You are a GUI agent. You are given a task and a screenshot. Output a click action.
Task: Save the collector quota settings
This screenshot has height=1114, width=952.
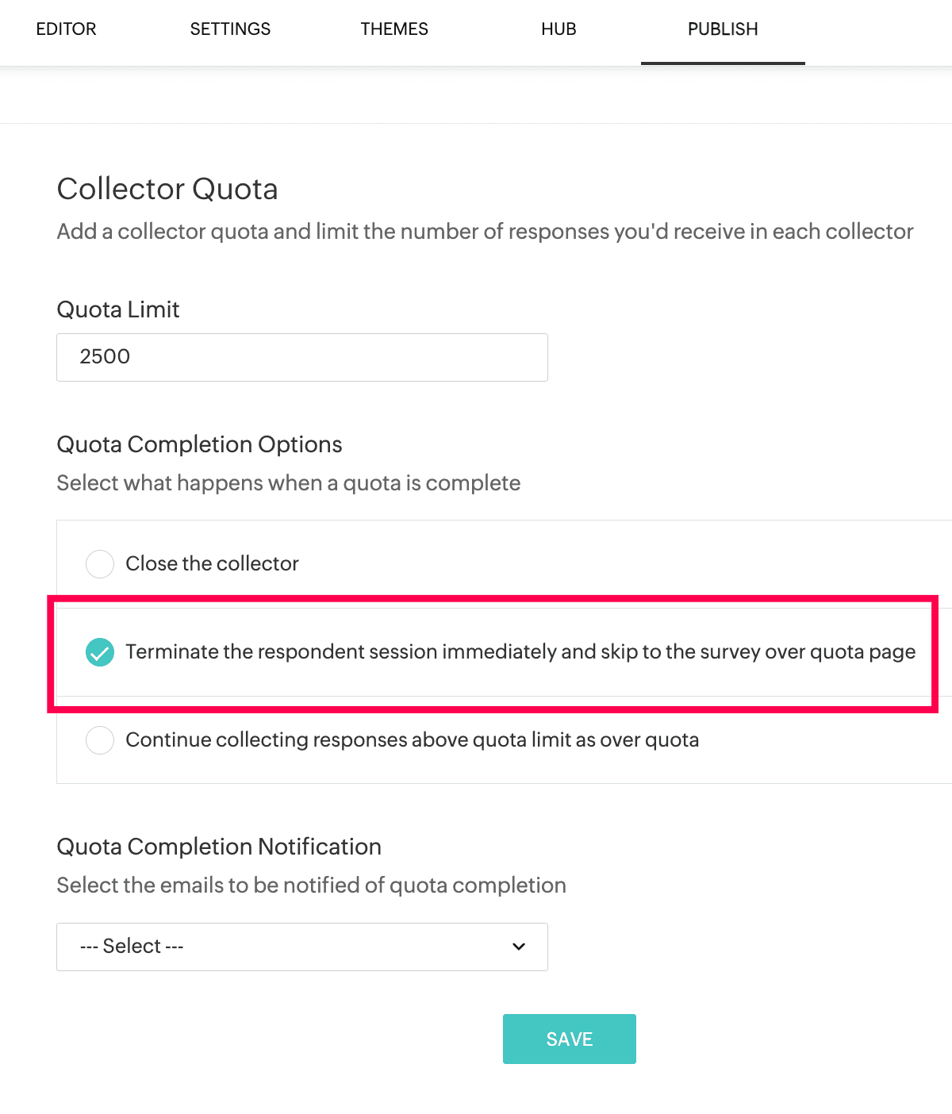click(x=570, y=1039)
